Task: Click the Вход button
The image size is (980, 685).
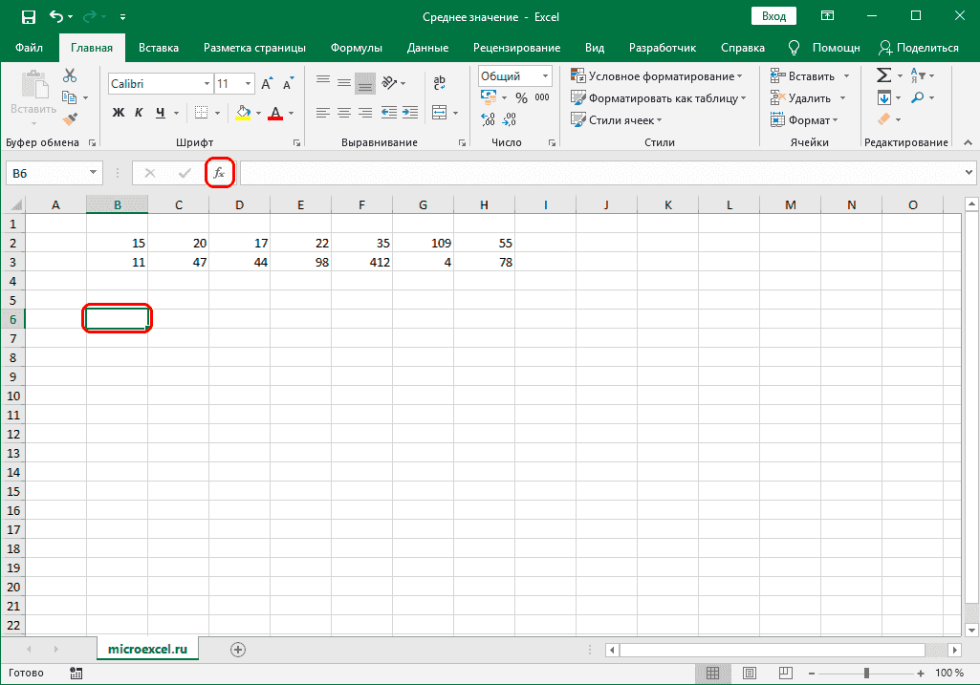Action: tap(773, 15)
